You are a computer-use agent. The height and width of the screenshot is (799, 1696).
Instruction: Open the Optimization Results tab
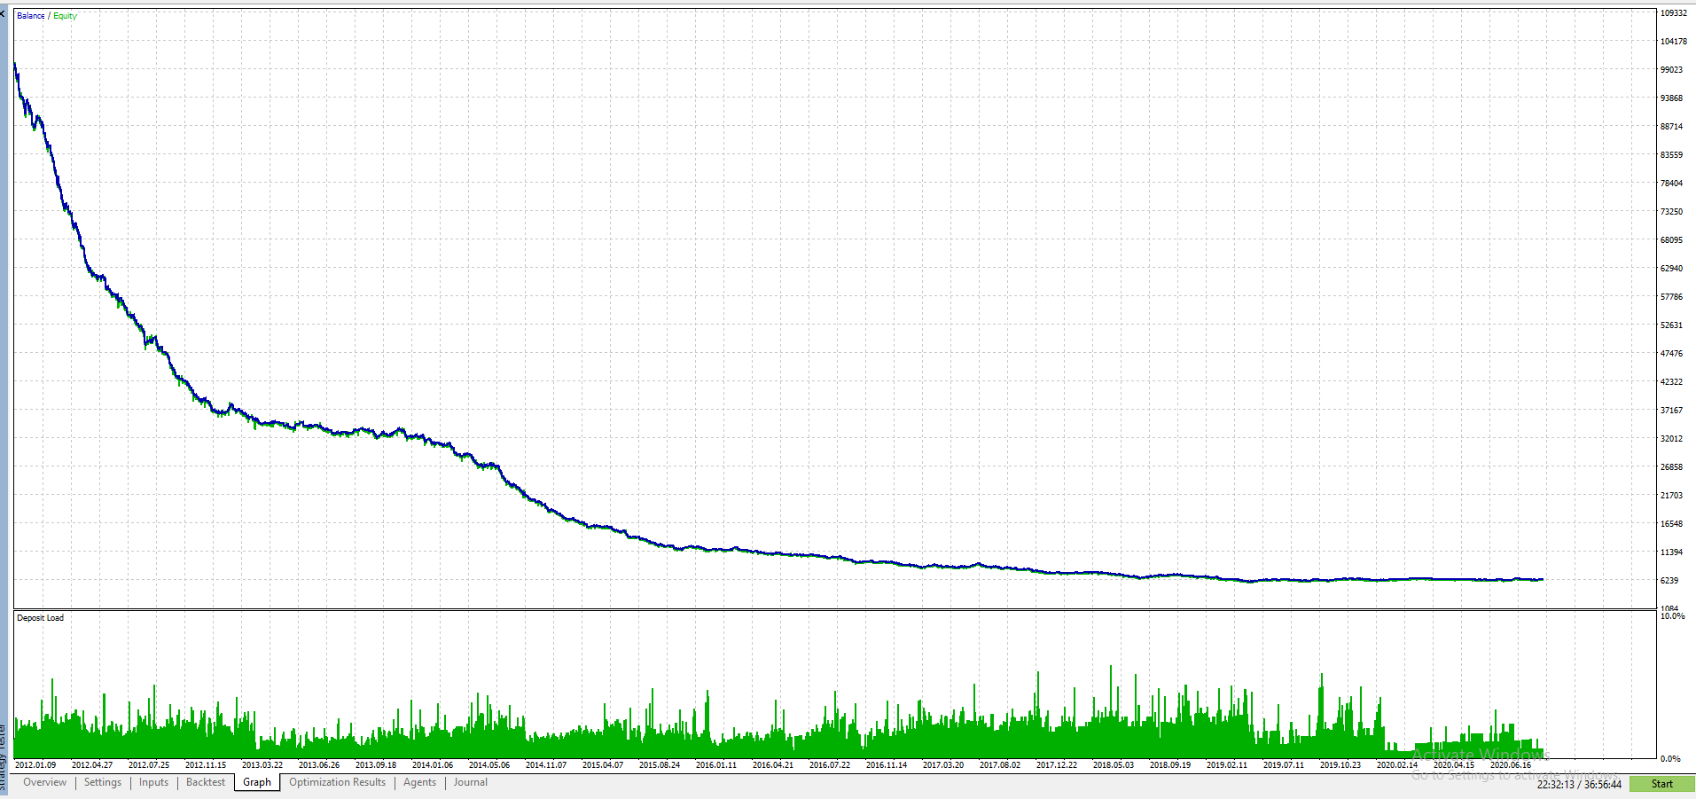337,782
